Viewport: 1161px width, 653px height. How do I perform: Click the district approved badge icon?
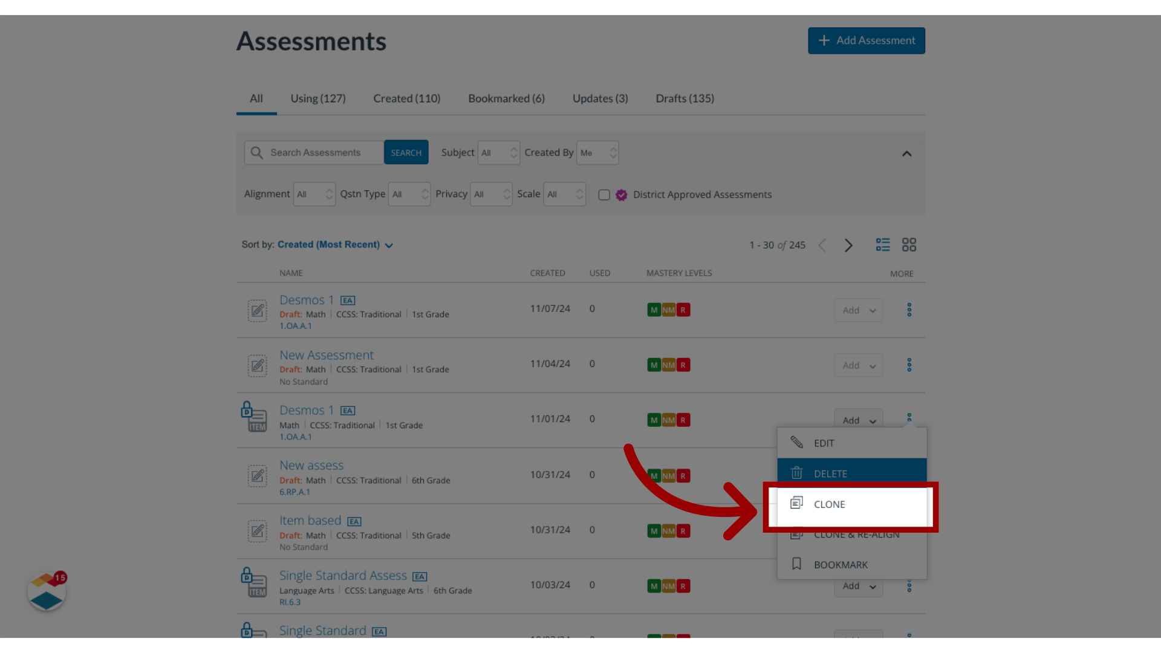click(621, 195)
